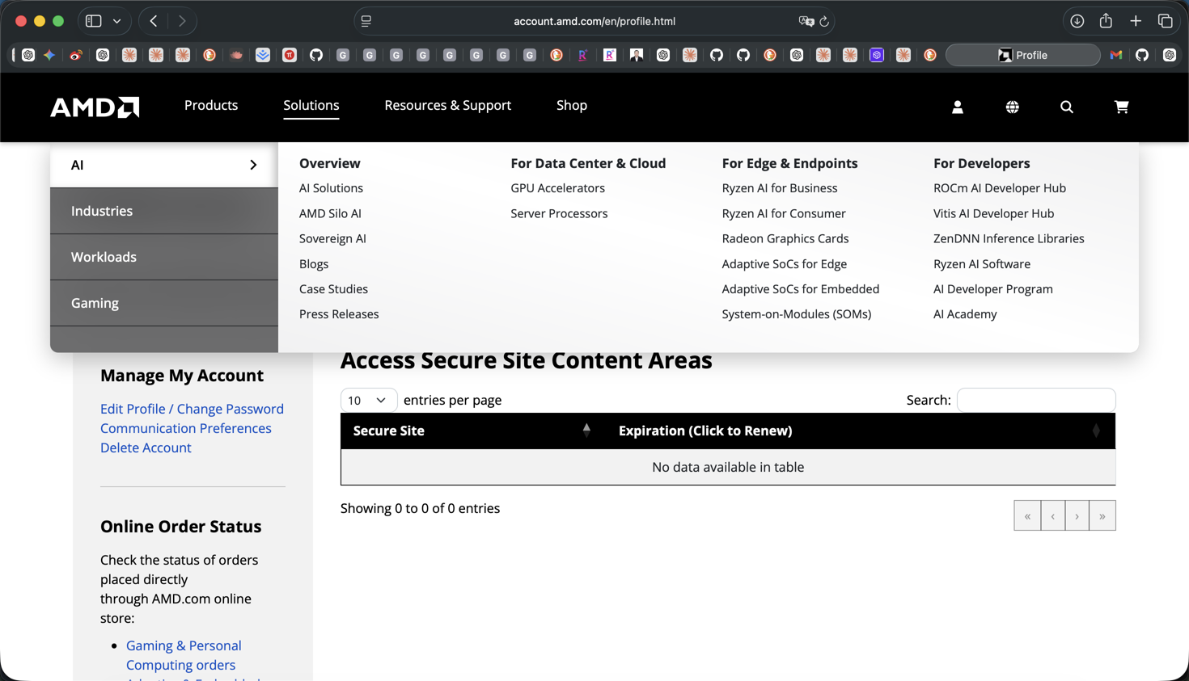Open the blue stacked check bookmark icon
Image resolution: width=1189 pixels, height=681 pixels.
click(263, 55)
